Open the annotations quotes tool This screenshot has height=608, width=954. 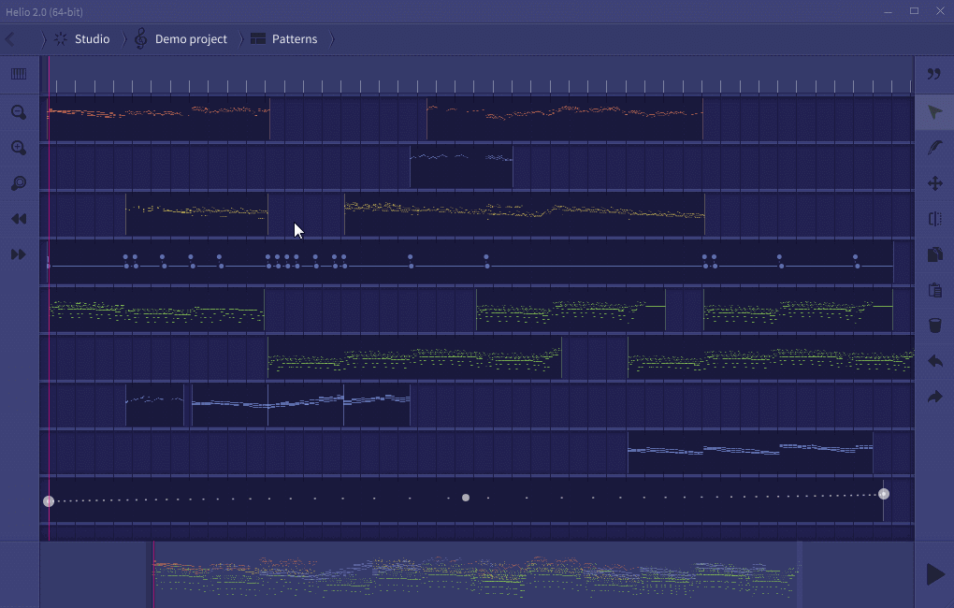click(x=935, y=75)
